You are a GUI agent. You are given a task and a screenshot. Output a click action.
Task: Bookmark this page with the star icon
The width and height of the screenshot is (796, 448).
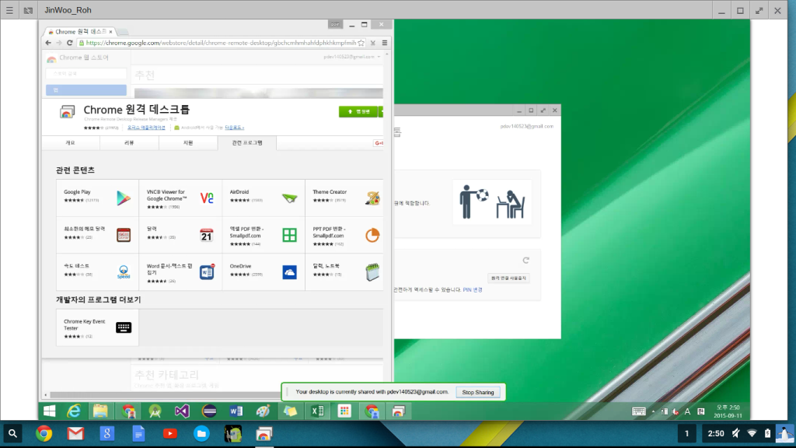[x=361, y=44]
